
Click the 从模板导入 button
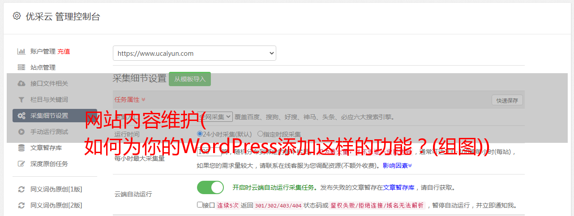tap(190, 79)
